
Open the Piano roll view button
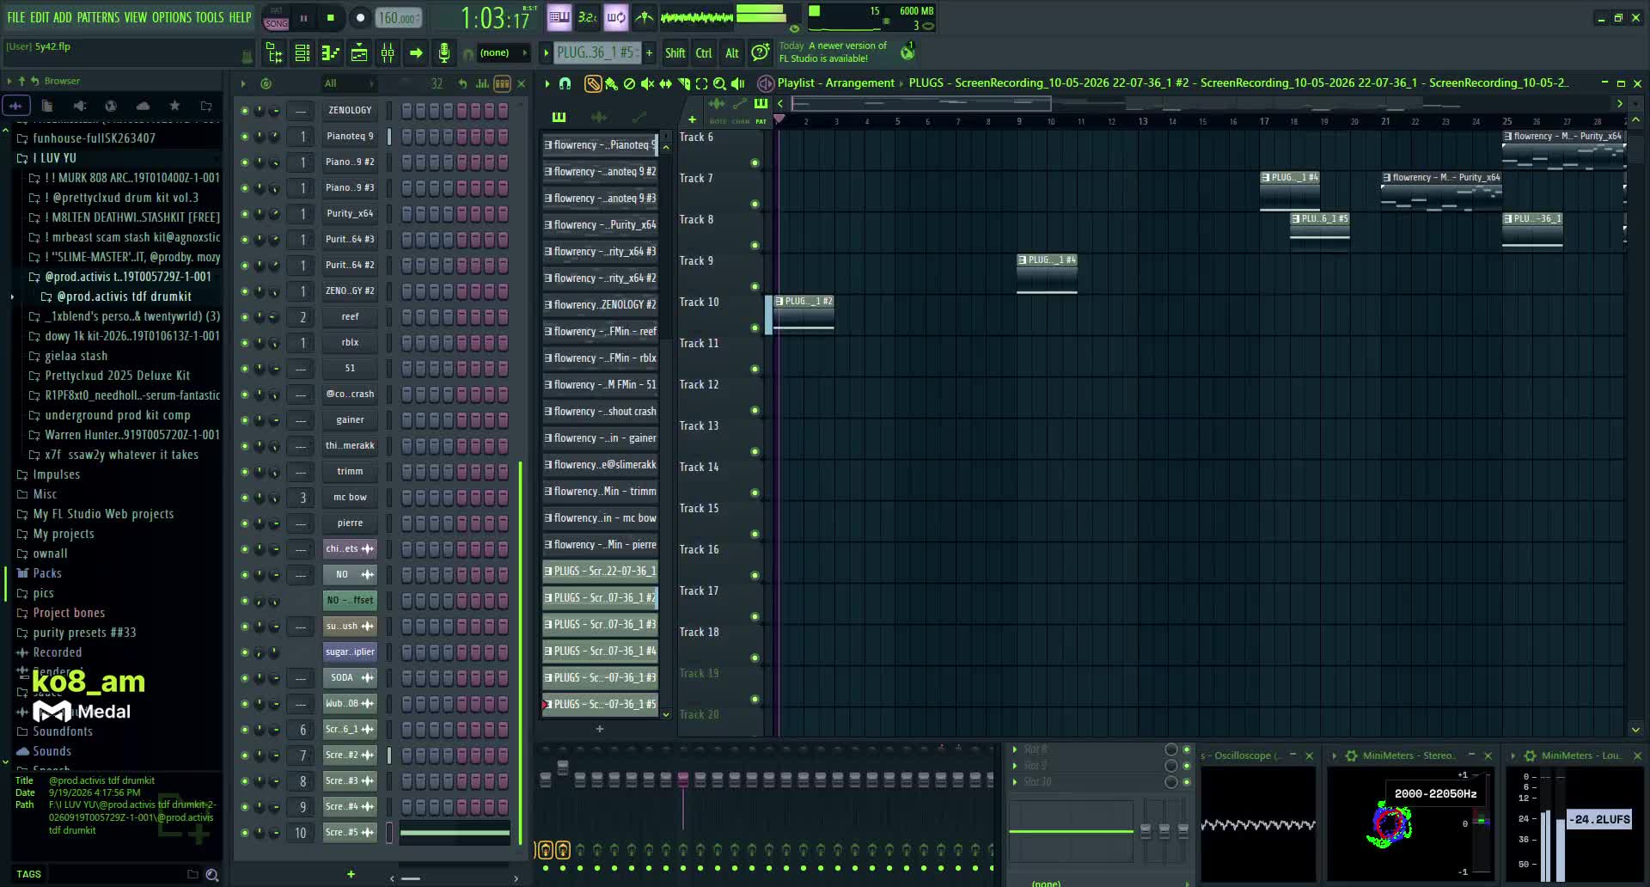pos(331,53)
